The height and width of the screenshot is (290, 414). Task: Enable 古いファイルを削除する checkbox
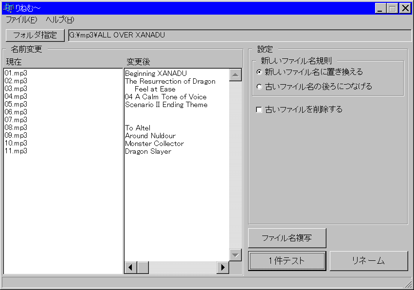tap(299, 109)
